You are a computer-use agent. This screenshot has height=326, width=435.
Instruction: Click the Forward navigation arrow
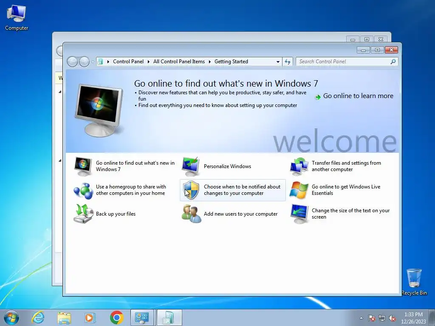click(84, 62)
